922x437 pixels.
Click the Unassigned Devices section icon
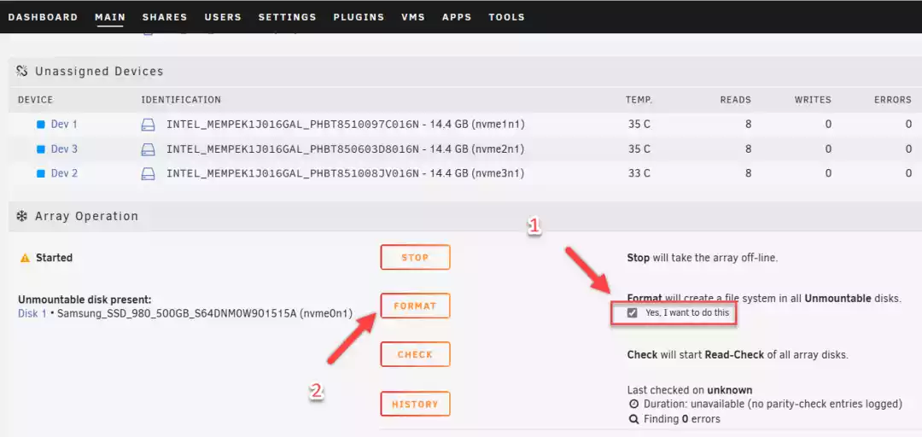[22, 71]
